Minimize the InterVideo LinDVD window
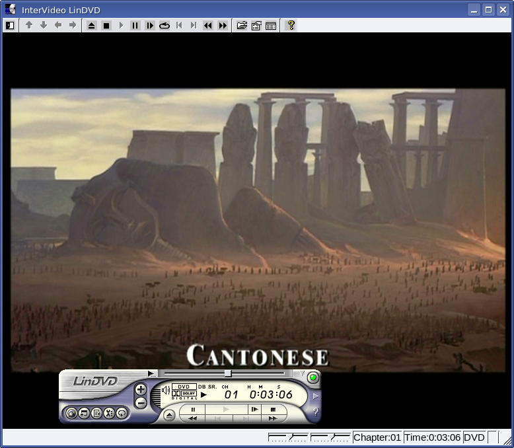Screen dimensions: 514x448 [x=474, y=10]
